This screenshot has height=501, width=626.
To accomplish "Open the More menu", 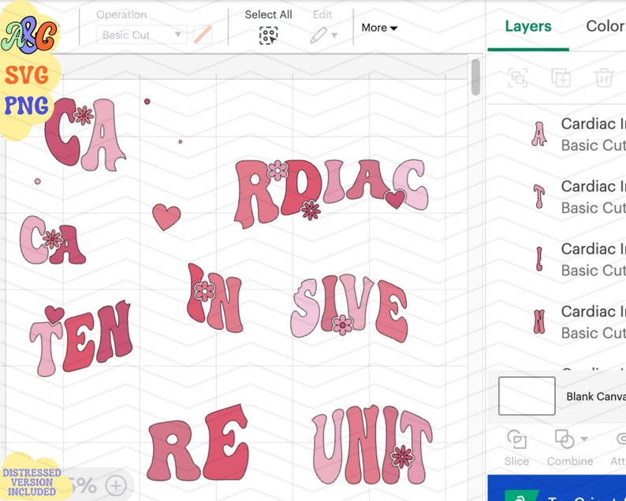I will [379, 28].
